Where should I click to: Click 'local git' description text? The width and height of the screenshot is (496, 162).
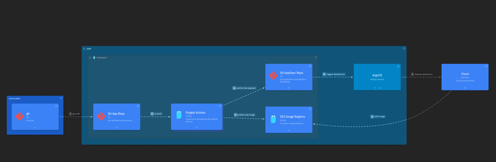point(30,121)
